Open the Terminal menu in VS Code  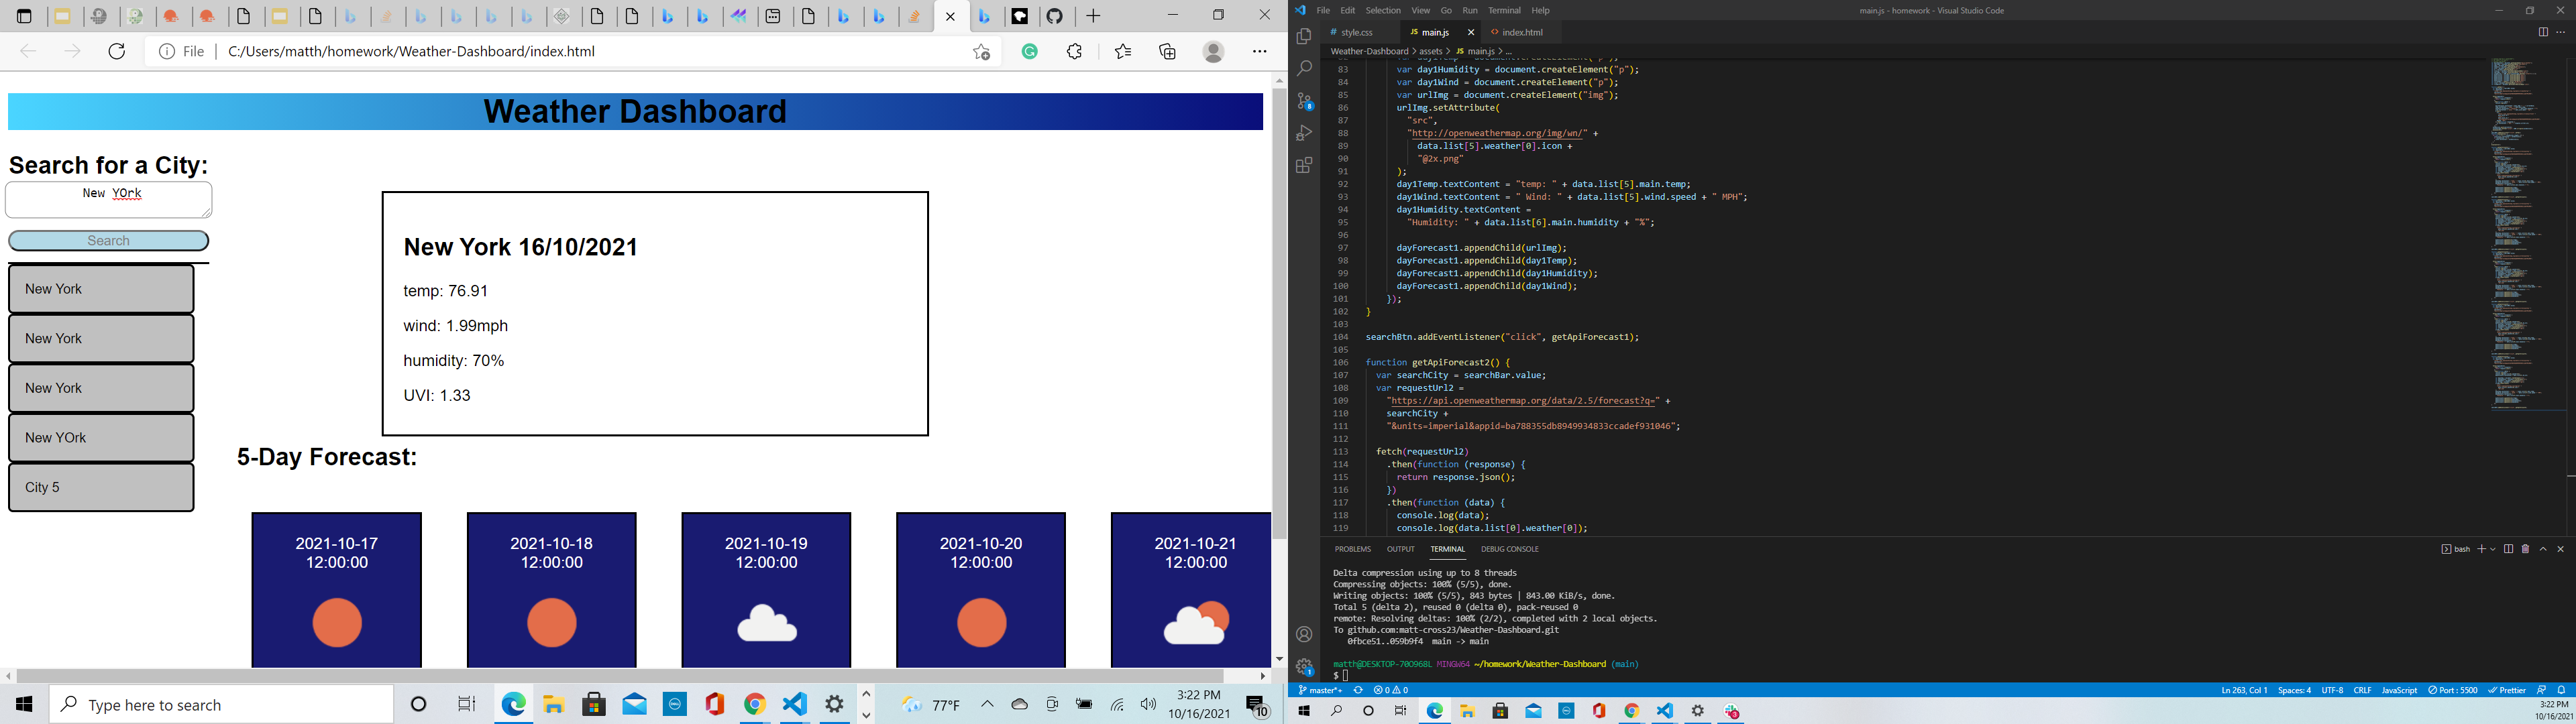[x=1504, y=10]
